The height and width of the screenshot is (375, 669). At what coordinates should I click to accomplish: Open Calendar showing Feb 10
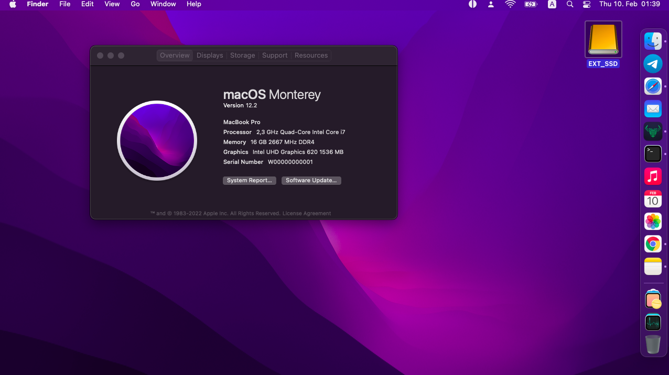click(653, 198)
